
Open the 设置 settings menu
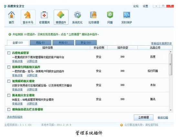pos(145,6)
